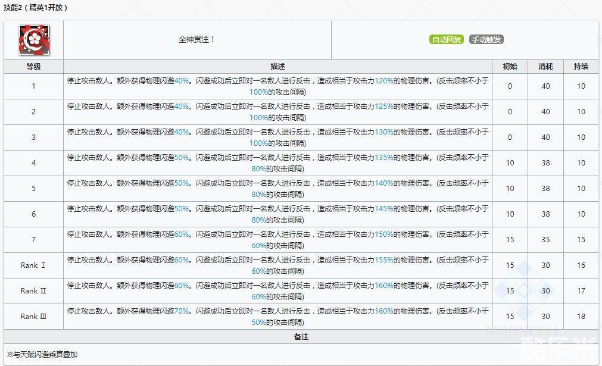Viewport: 602px width, 366px height.
Task: Click the 描述 column header
Action: tap(277, 67)
